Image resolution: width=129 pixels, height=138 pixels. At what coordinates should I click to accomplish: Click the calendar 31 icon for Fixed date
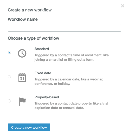click(x=22, y=78)
